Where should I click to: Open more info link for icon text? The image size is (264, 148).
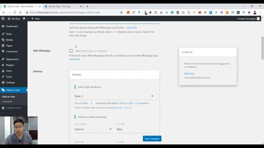(132, 28)
